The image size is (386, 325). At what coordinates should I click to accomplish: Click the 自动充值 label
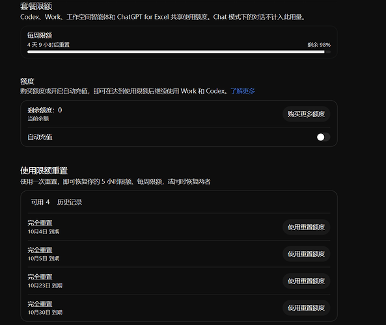[x=40, y=137]
